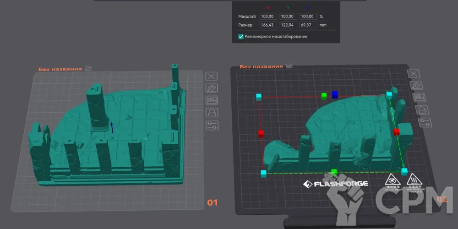The width and height of the screenshot is (458, 229).
Task: Click the X scale percentage field
Action: coord(268,16)
